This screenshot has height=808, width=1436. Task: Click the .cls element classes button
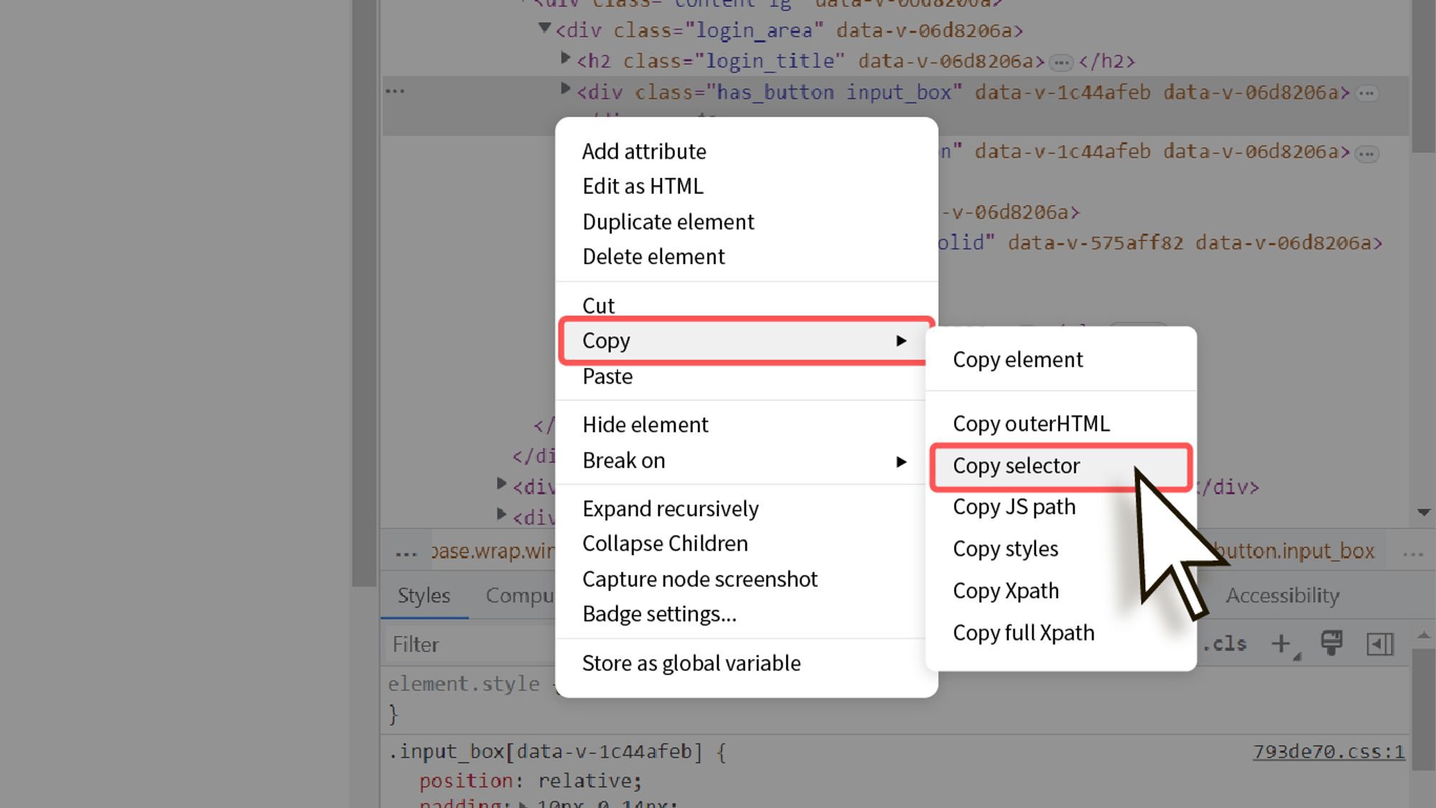click(x=1225, y=644)
